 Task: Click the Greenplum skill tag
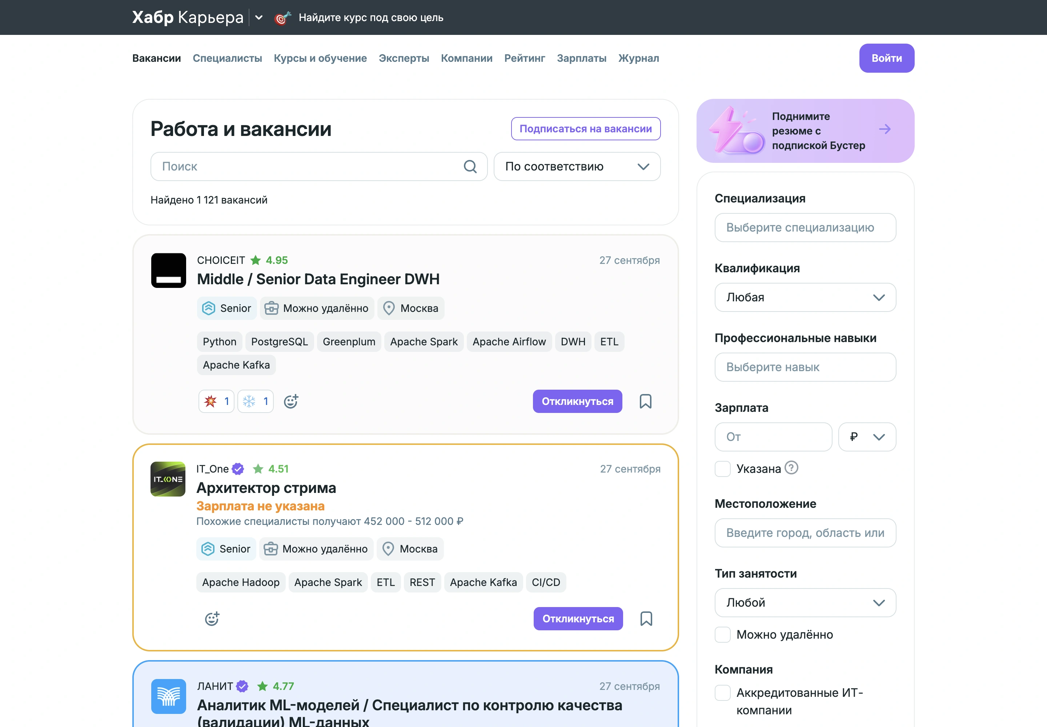pyautogui.click(x=349, y=342)
